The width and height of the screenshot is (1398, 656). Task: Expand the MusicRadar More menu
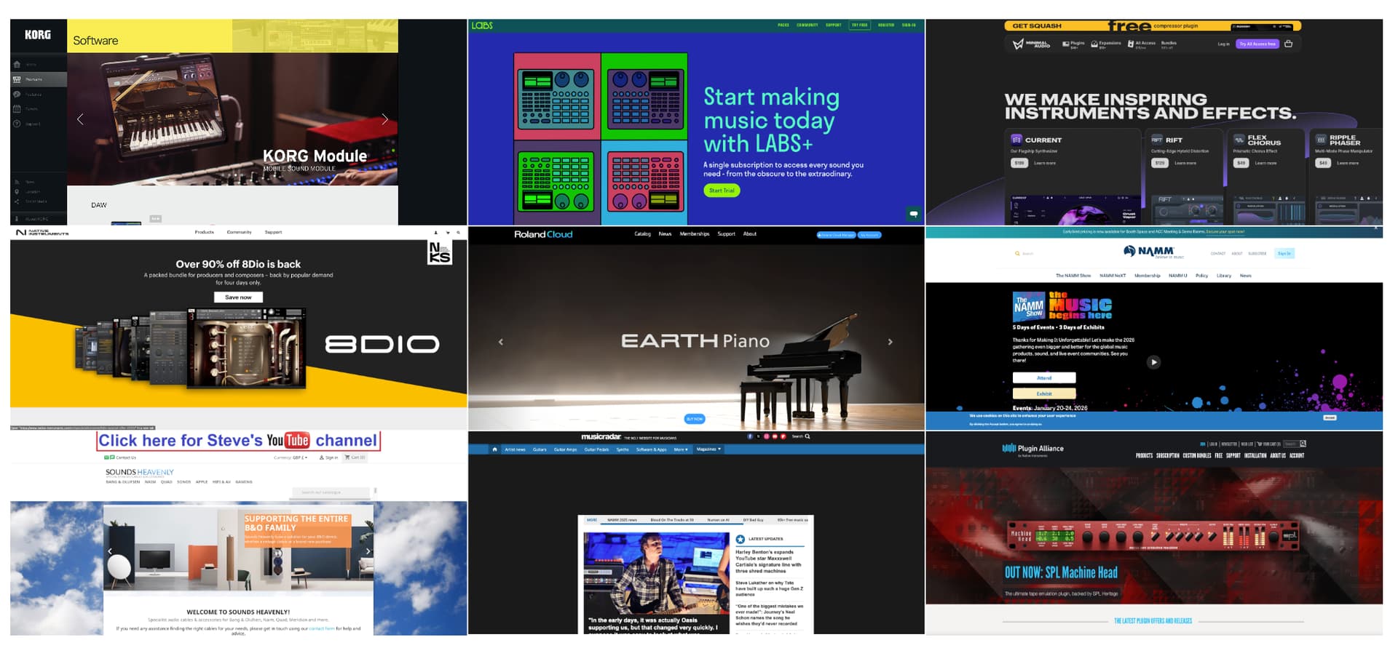(x=681, y=449)
